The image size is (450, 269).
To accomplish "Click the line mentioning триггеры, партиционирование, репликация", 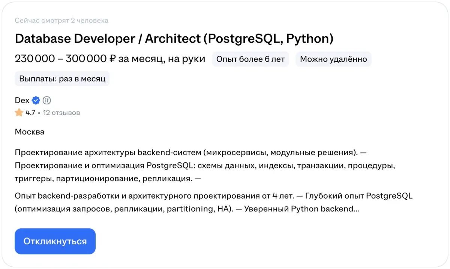I will 108,178.
